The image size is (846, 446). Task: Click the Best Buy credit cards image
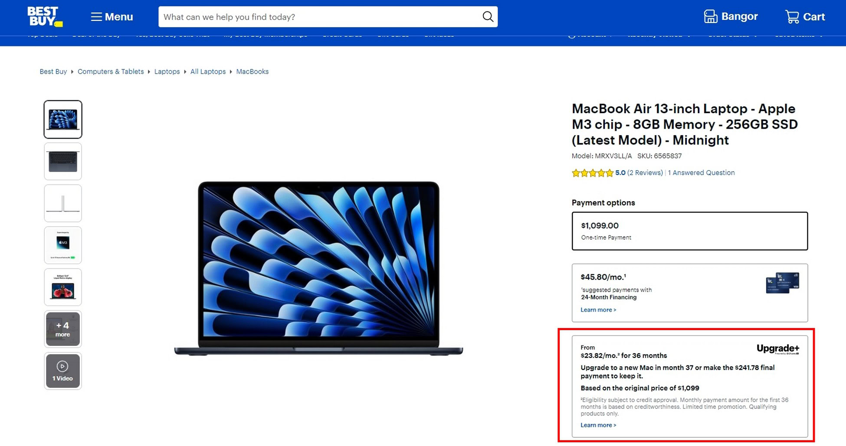pyautogui.click(x=783, y=283)
